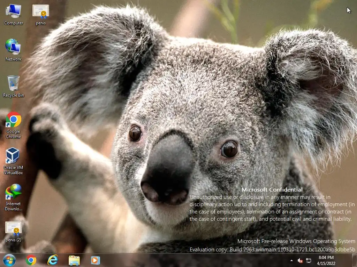Select the Oracle VM VirtualBox shortcut
Viewport: 357px width, 267px height.
click(x=14, y=161)
